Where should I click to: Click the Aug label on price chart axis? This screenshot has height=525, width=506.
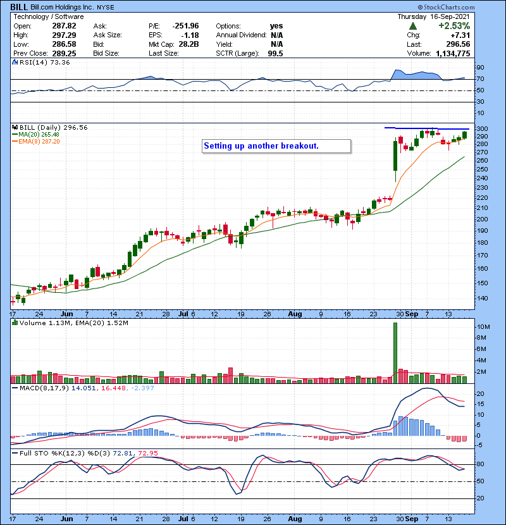point(295,314)
